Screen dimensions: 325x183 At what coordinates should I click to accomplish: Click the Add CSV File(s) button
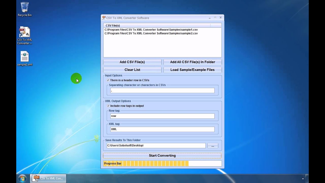(132, 62)
